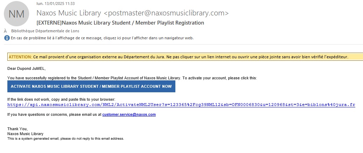Select sender name Naxos Music Library
Screen dimensions: 363x153
[69, 13]
